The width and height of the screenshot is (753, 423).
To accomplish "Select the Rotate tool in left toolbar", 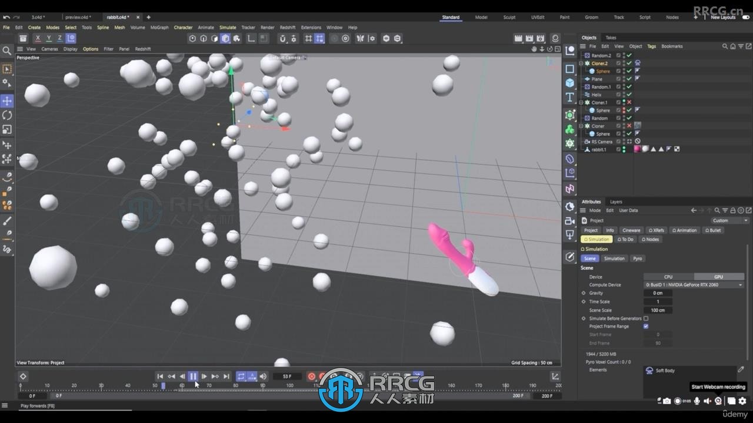I will (7, 115).
